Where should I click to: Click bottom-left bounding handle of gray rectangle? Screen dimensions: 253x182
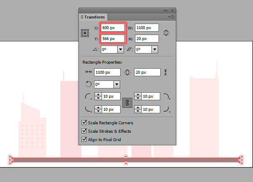tap(10, 163)
